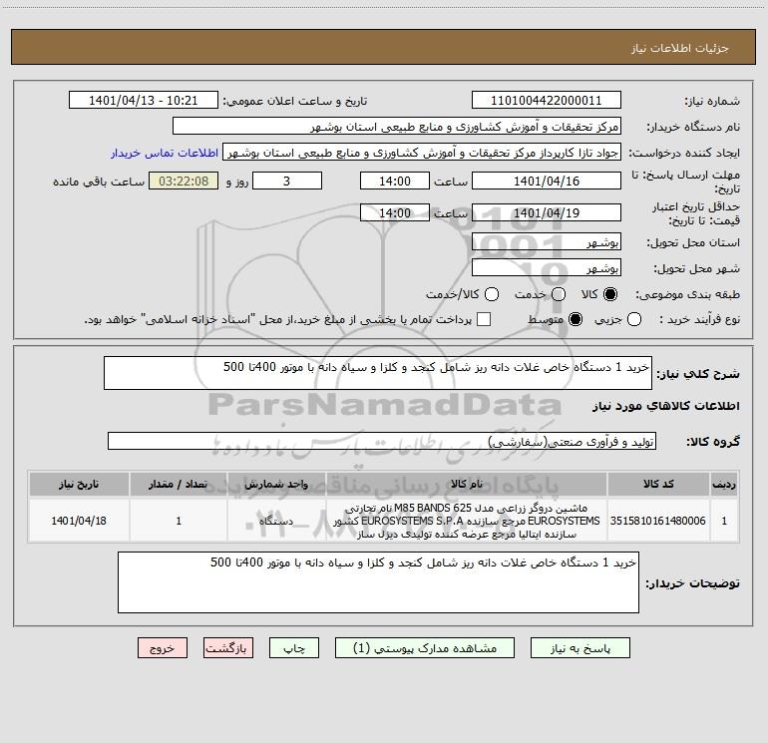Viewport: 768px width, 743px height.
Task: Click the request creator field جواد تازا
Action: [x=422, y=153]
